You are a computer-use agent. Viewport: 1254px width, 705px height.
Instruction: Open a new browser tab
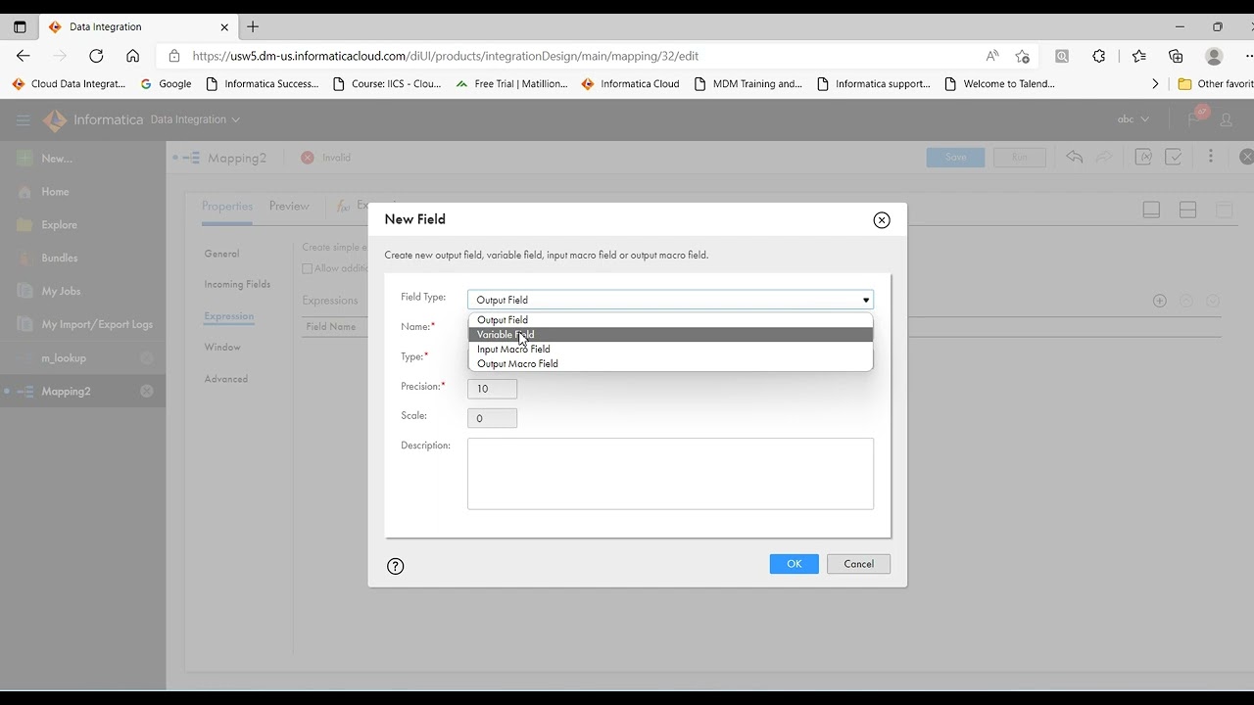tap(253, 26)
